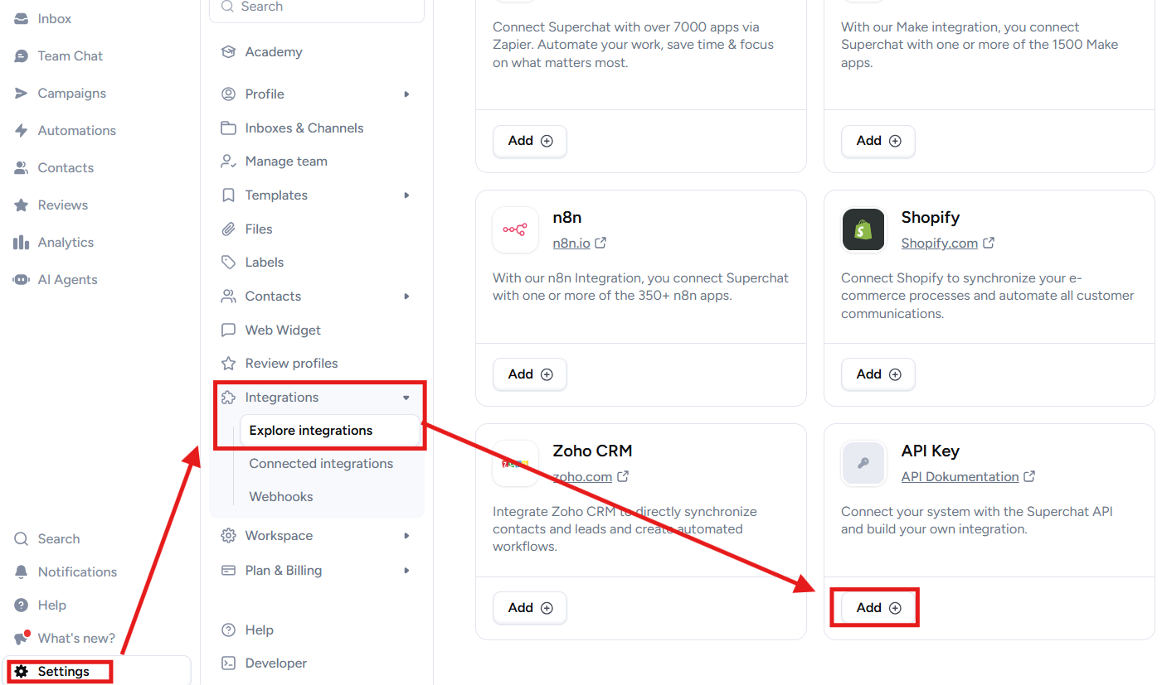The width and height of the screenshot is (1162, 685).
Task: Click the API Key key icon
Action: 863,463
